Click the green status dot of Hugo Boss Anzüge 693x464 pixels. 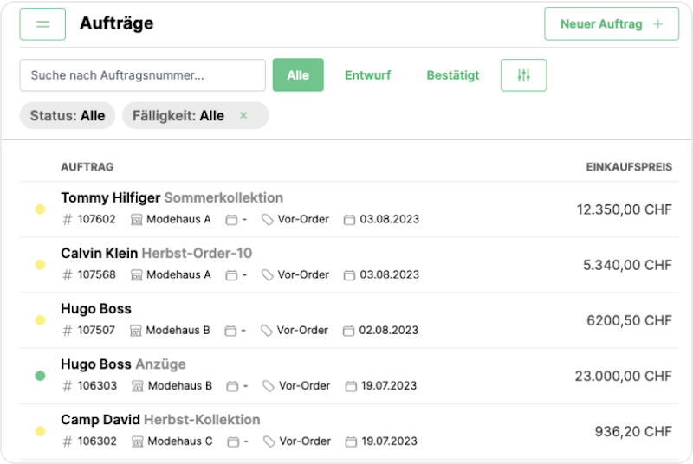[40, 376]
